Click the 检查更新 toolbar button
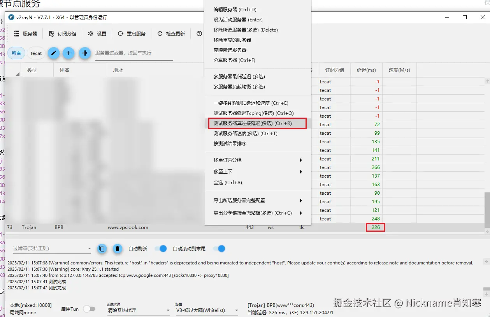 tap(171, 34)
